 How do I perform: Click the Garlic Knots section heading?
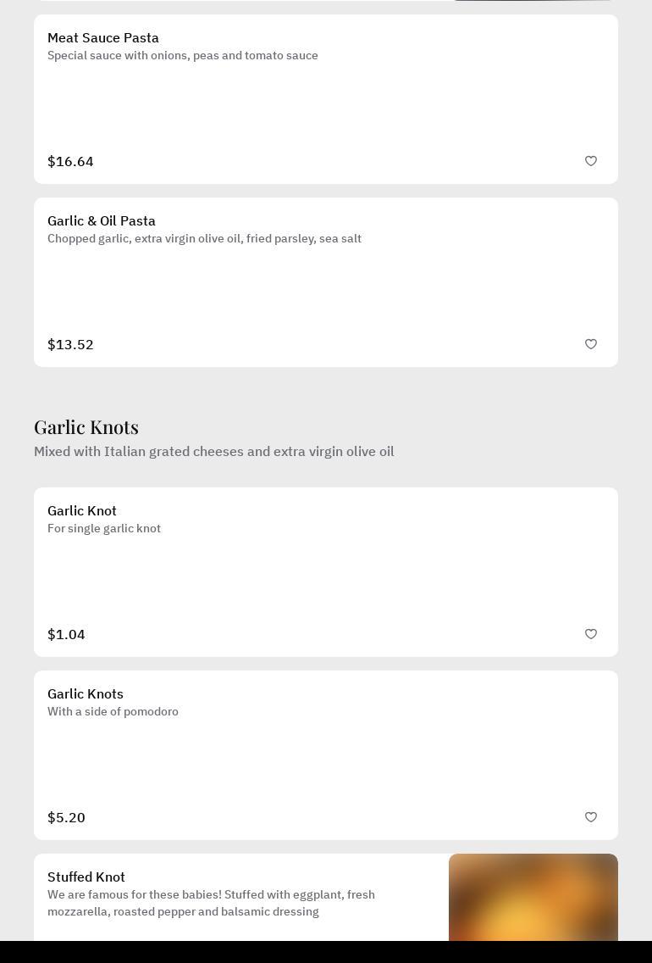86,427
